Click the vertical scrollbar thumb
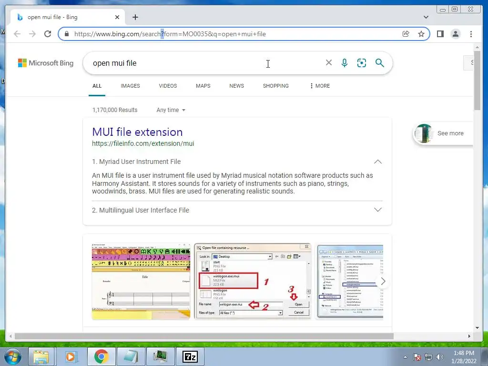488x366 pixels. point(478,80)
